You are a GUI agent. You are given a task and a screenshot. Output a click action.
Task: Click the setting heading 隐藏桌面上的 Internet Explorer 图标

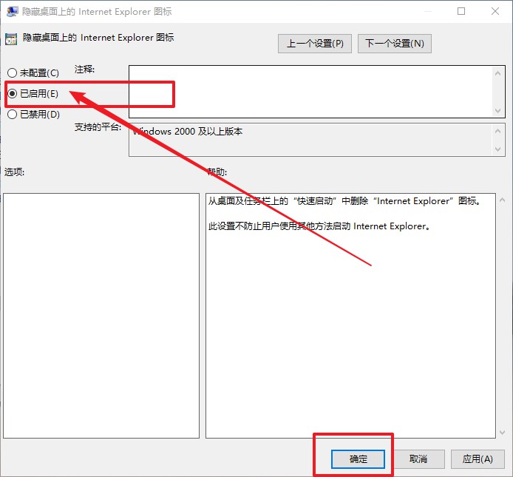pyautogui.click(x=98, y=38)
